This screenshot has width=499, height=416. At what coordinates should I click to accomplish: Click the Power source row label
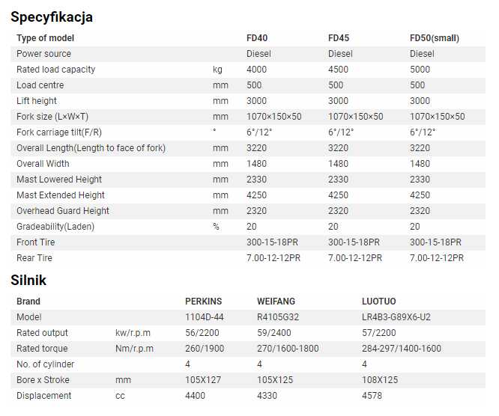tap(43, 54)
